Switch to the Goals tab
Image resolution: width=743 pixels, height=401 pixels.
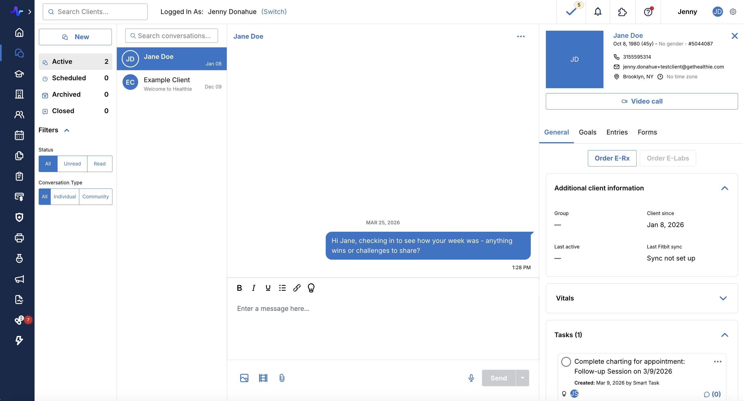click(x=587, y=132)
